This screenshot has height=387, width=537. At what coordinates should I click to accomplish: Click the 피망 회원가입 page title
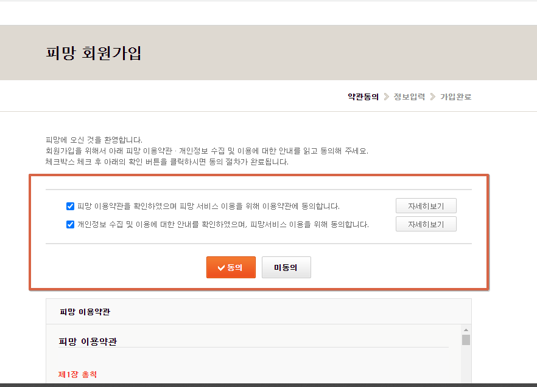pyautogui.click(x=94, y=53)
